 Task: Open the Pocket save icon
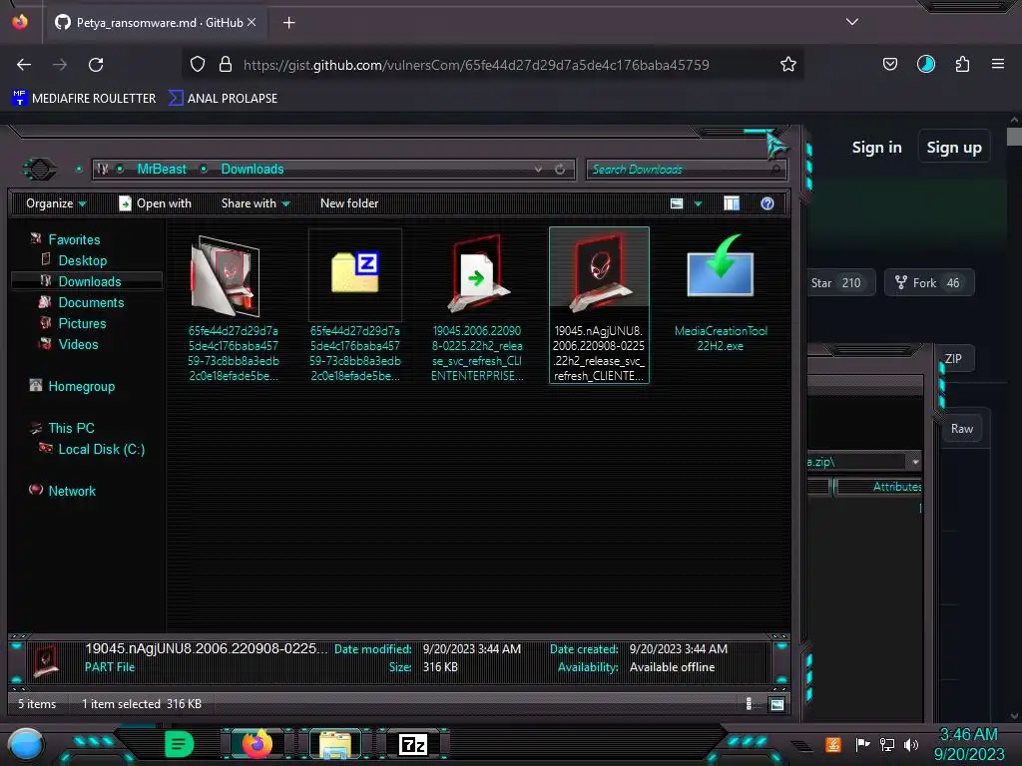click(x=889, y=65)
